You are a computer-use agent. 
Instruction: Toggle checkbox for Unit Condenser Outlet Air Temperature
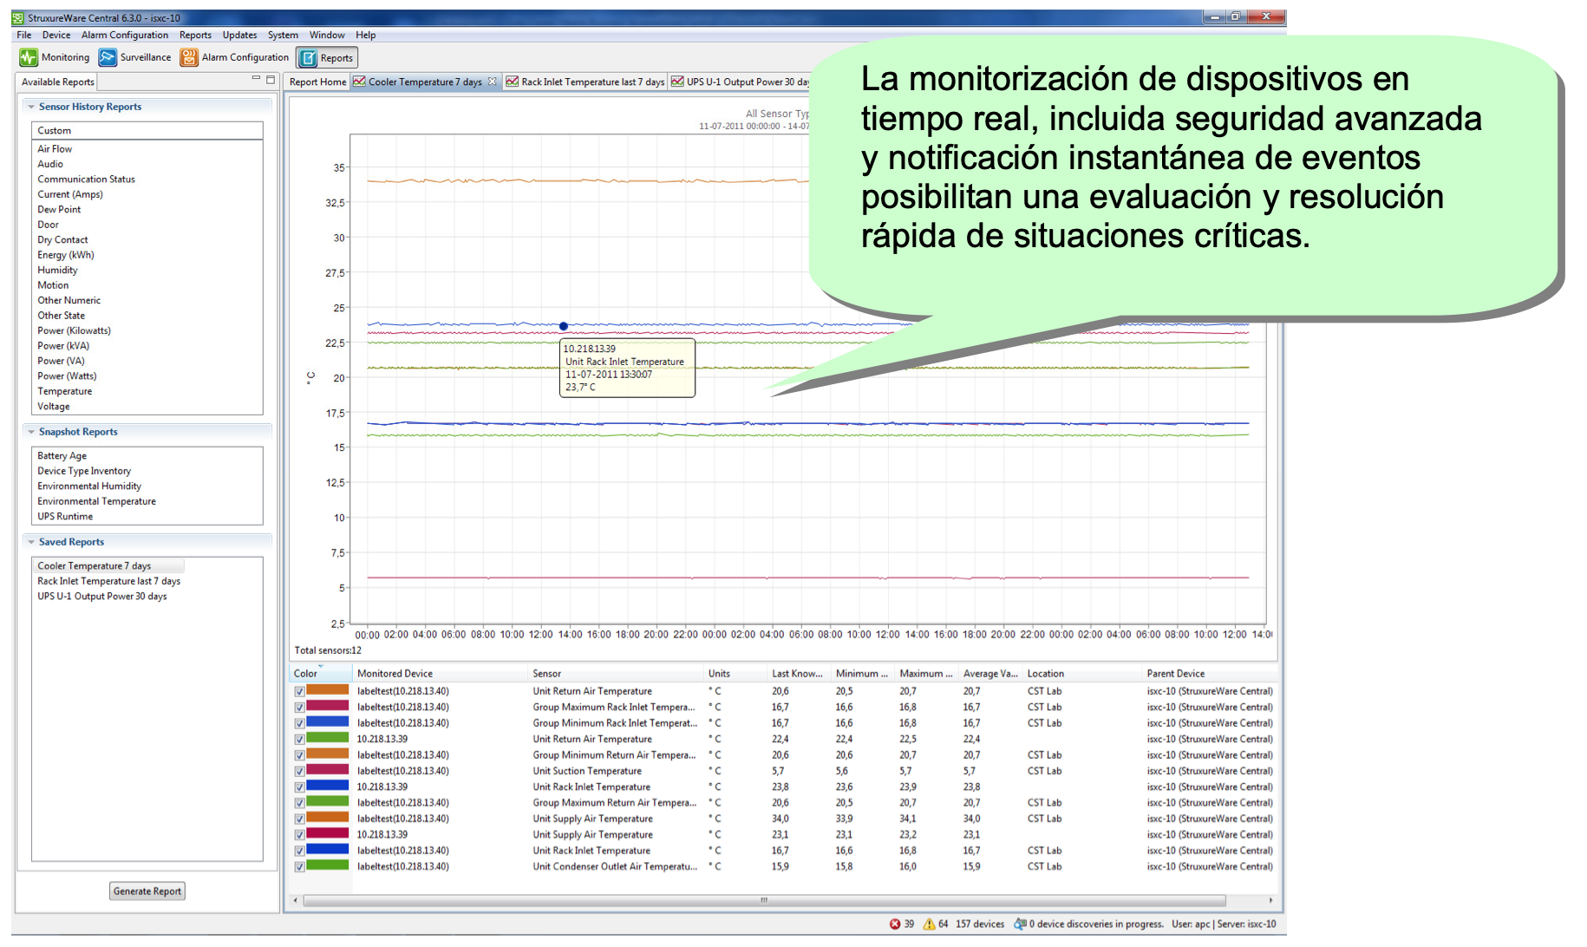(x=299, y=867)
